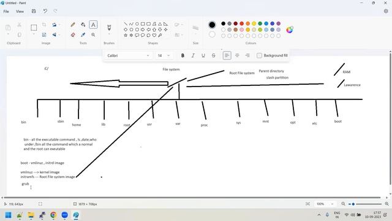Click Fit to window icon in status bar
Screen dimensions: 392x221
pyautogui.click(x=307, y=204)
